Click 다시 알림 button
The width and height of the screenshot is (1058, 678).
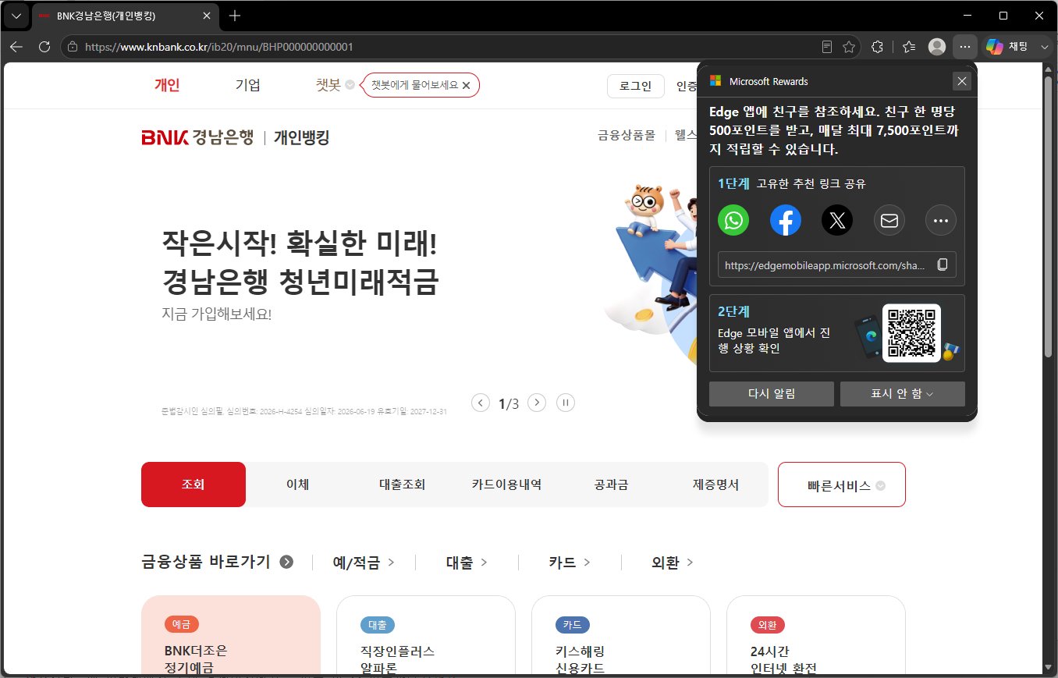point(772,394)
